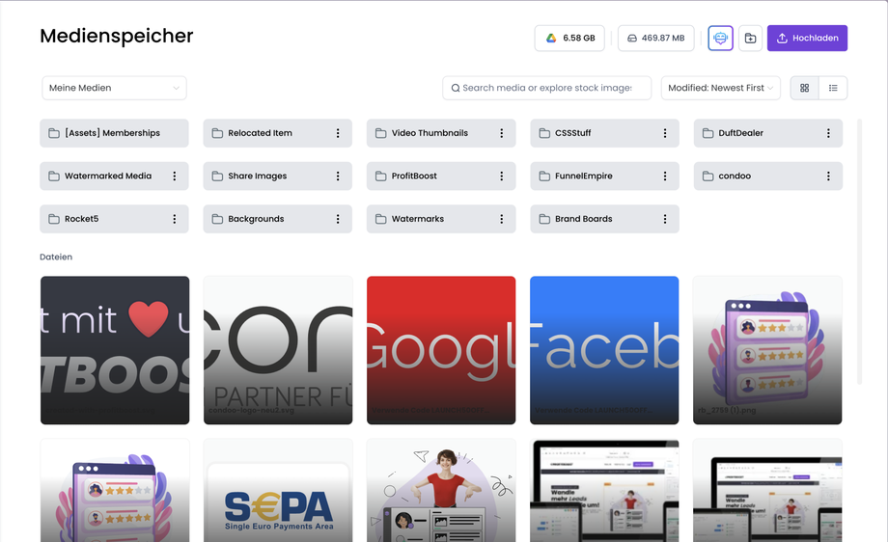Open options menu for condoo folder

point(828,176)
